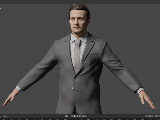Jump to the next keyframe

pyautogui.click(x=83, y=116)
